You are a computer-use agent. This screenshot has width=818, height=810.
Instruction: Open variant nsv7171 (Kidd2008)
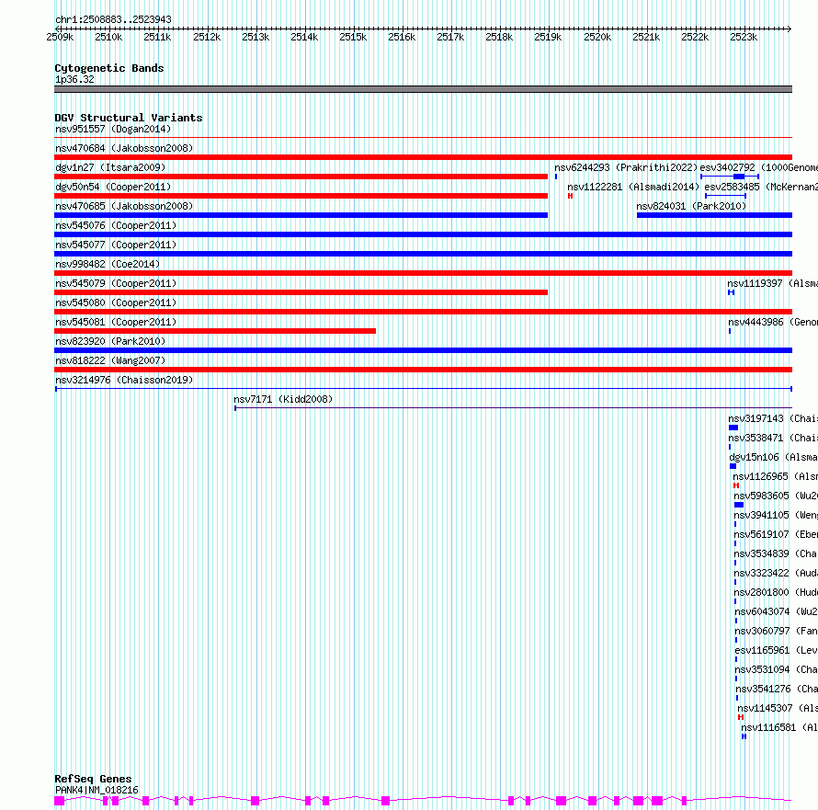click(x=283, y=399)
